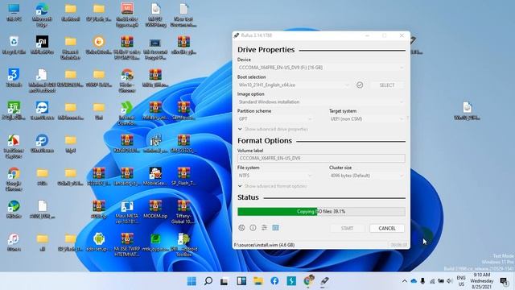
Task: Open Rufus settings sliders icon
Action: (264, 227)
